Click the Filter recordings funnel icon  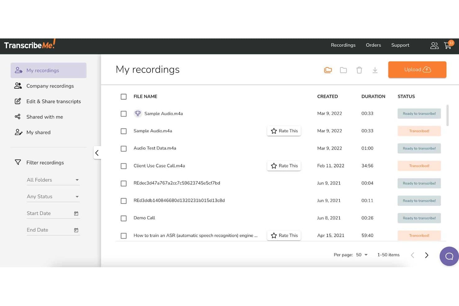pyautogui.click(x=18, y=162)
